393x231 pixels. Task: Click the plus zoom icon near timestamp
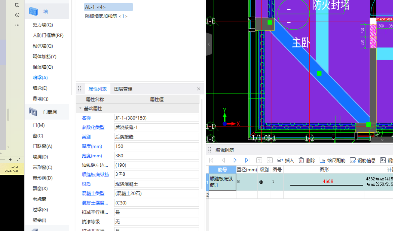(x=10, y=160)
